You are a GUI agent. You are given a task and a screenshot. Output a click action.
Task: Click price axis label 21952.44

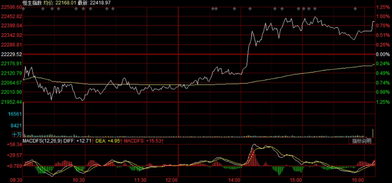tap(11, 102)
